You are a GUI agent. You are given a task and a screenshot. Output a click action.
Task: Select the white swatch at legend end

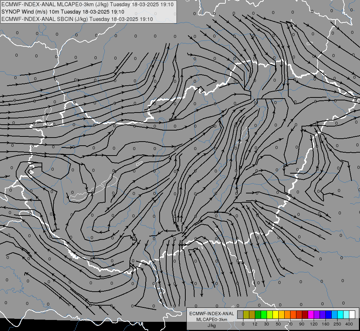(352, 314)
